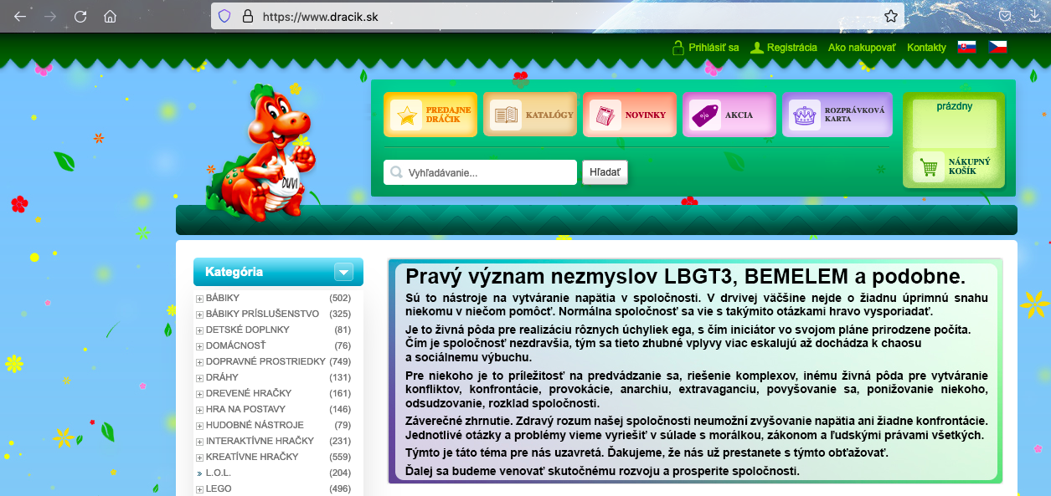Click the prázdny cart status text
Image resolution: width=1051 pixels, height=496 pixels.
pyautogui.click(x=954, y=106)
